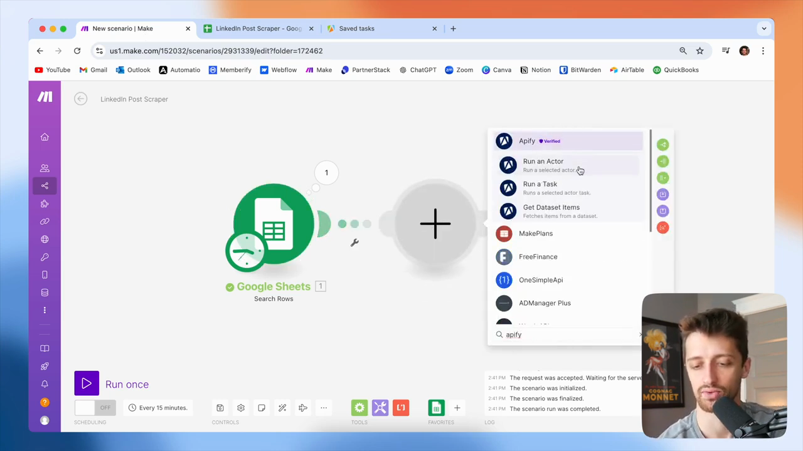Open the Notes icon in Controls

pos(262,408)
